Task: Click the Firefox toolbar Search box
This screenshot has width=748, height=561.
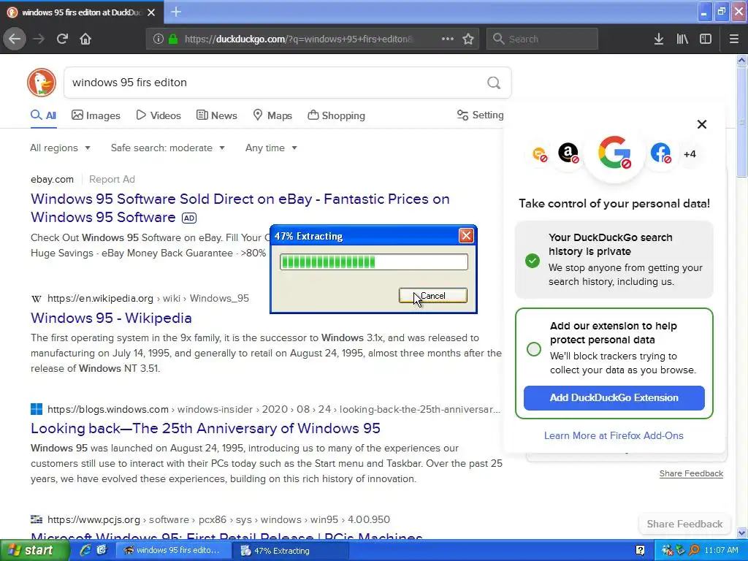Action: 542,39
